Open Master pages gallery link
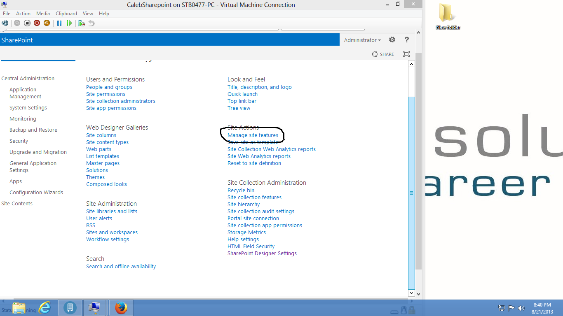The image size is (563, 316). pos(103,163)
